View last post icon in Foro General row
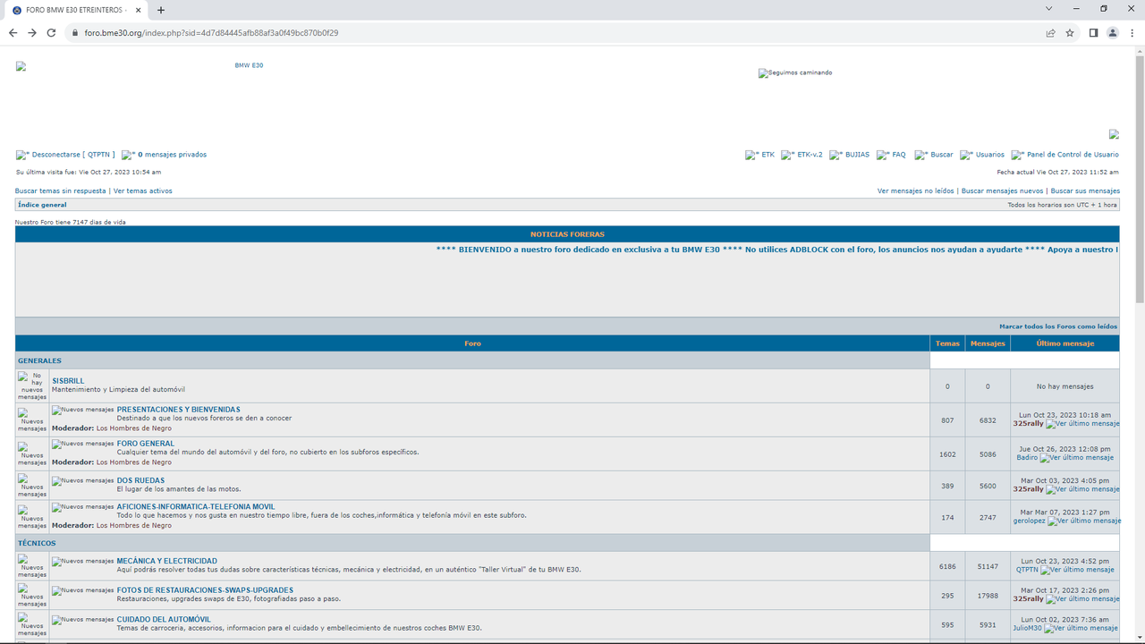This screenshot has height=644, width=1145. (x=1077, y=458)
